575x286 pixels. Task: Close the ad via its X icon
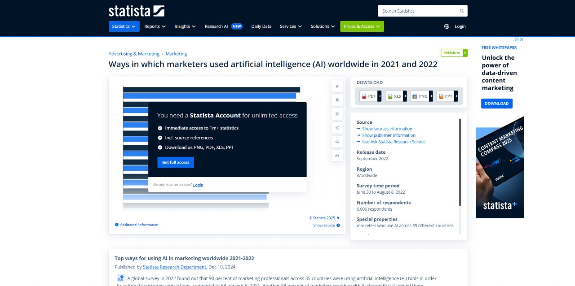(x=522, y=39)
